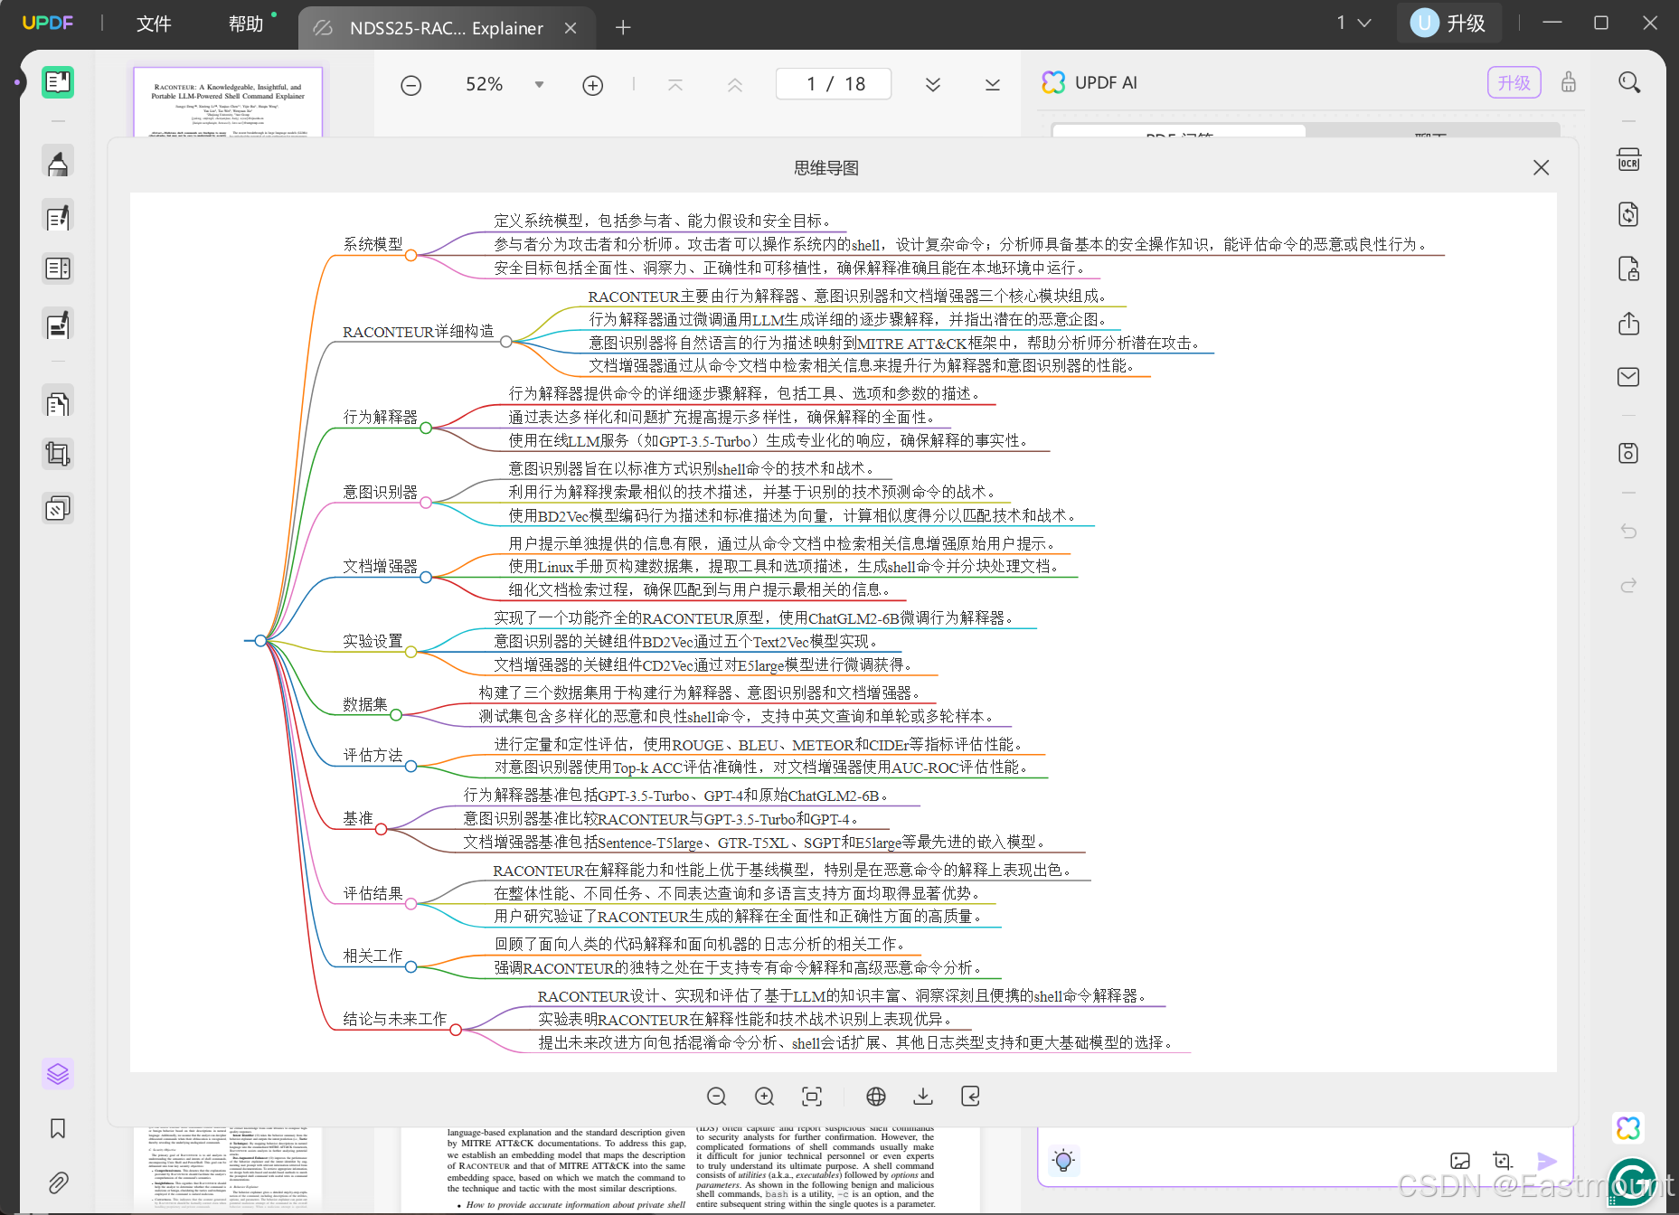Viewport: 1679px width, 1215px height.
Task: Open the organize pages tool
Action: pos(58,268)
